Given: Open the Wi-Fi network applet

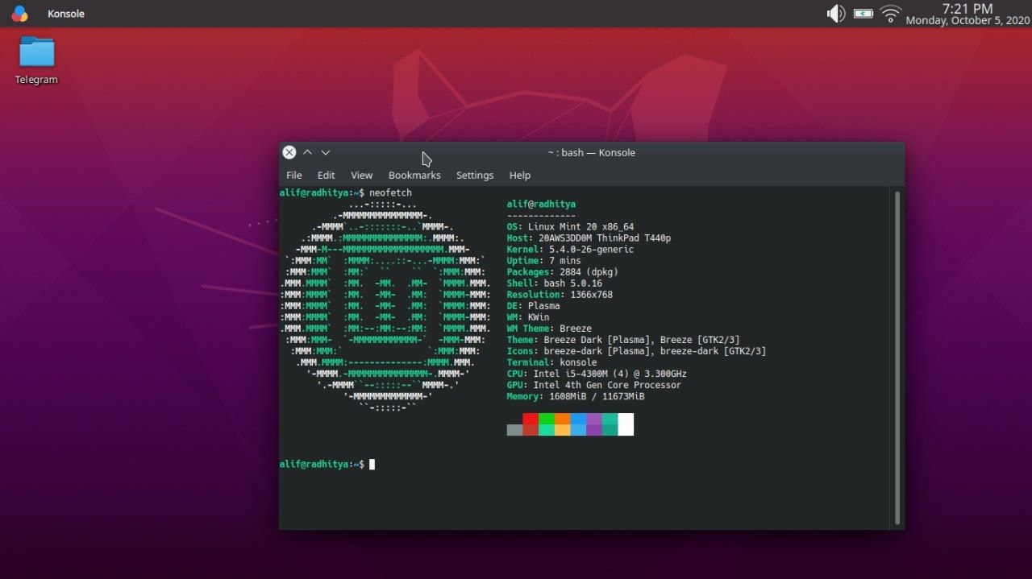Looking at the screenshot, I should pos(890,14).
